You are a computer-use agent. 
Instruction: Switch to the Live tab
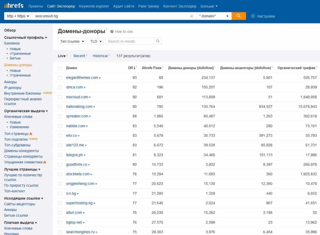(62, 56)
